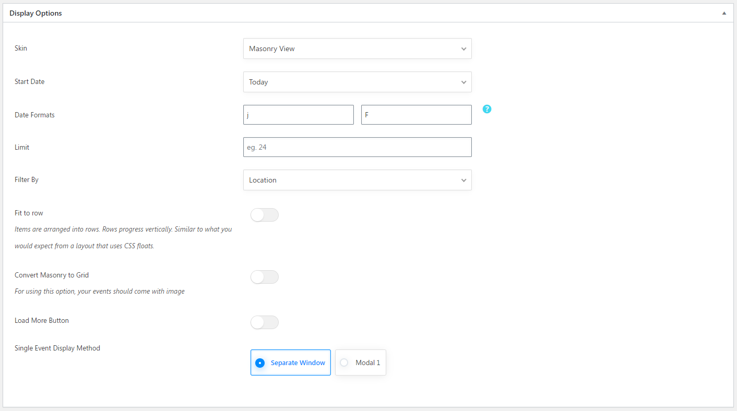737x411 pixels.
Task: Click the note about events coming with image
Action: point(100,291)
